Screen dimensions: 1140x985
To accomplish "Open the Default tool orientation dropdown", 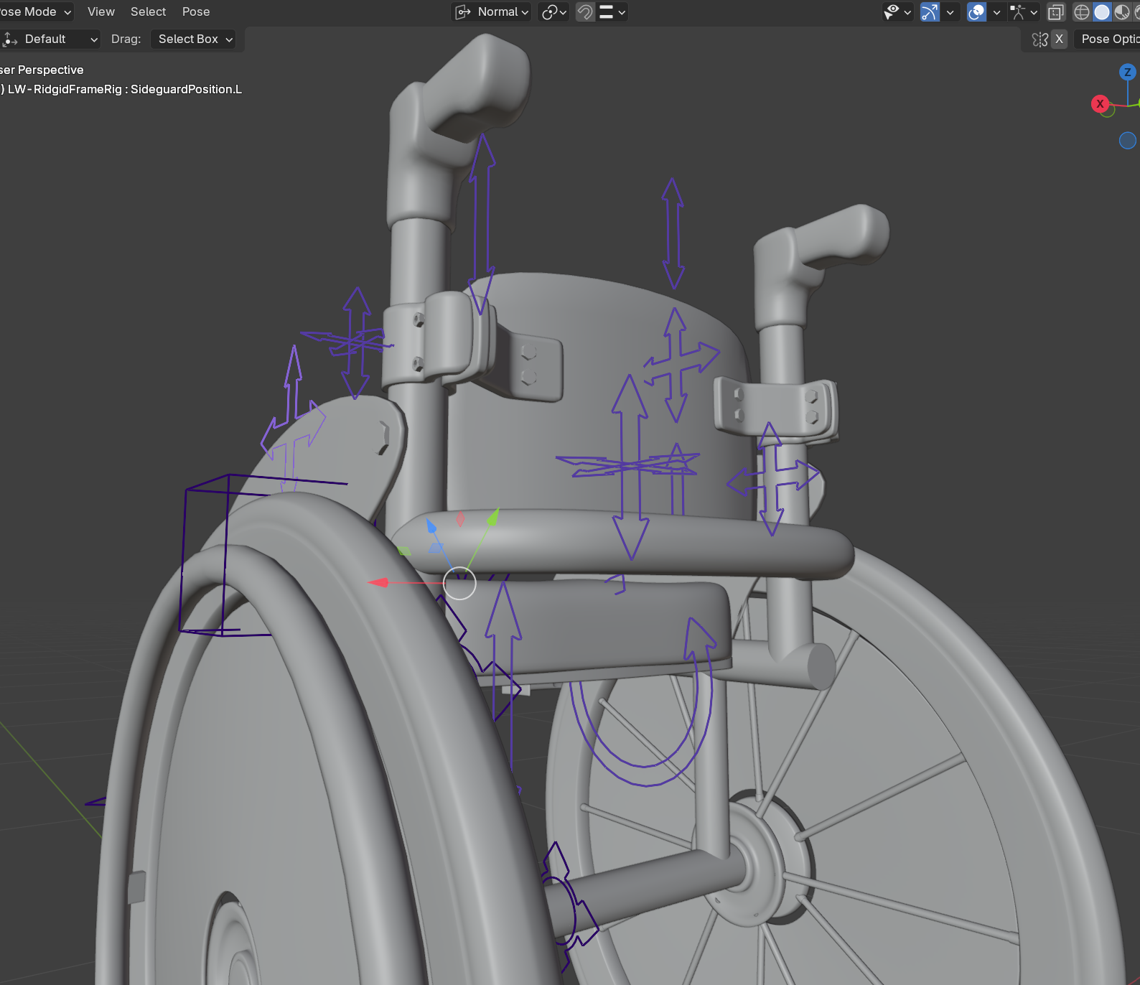I will [50, 39].
